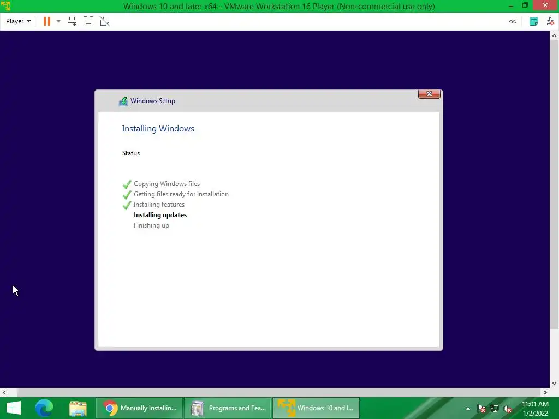This screenshot has width=559, height=419.
Task: Close the Windows Setup dialog
Action: pos(429,94)
